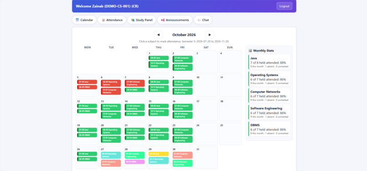Switch to the Study Panel tab
The height and width of the screenshot is (171, 367).
(x=142, y=20)
